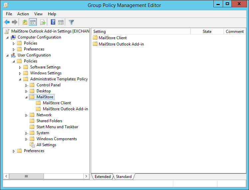Toggle Show/Hide Console Tree toolbar icon

click(x=33, y=22)
